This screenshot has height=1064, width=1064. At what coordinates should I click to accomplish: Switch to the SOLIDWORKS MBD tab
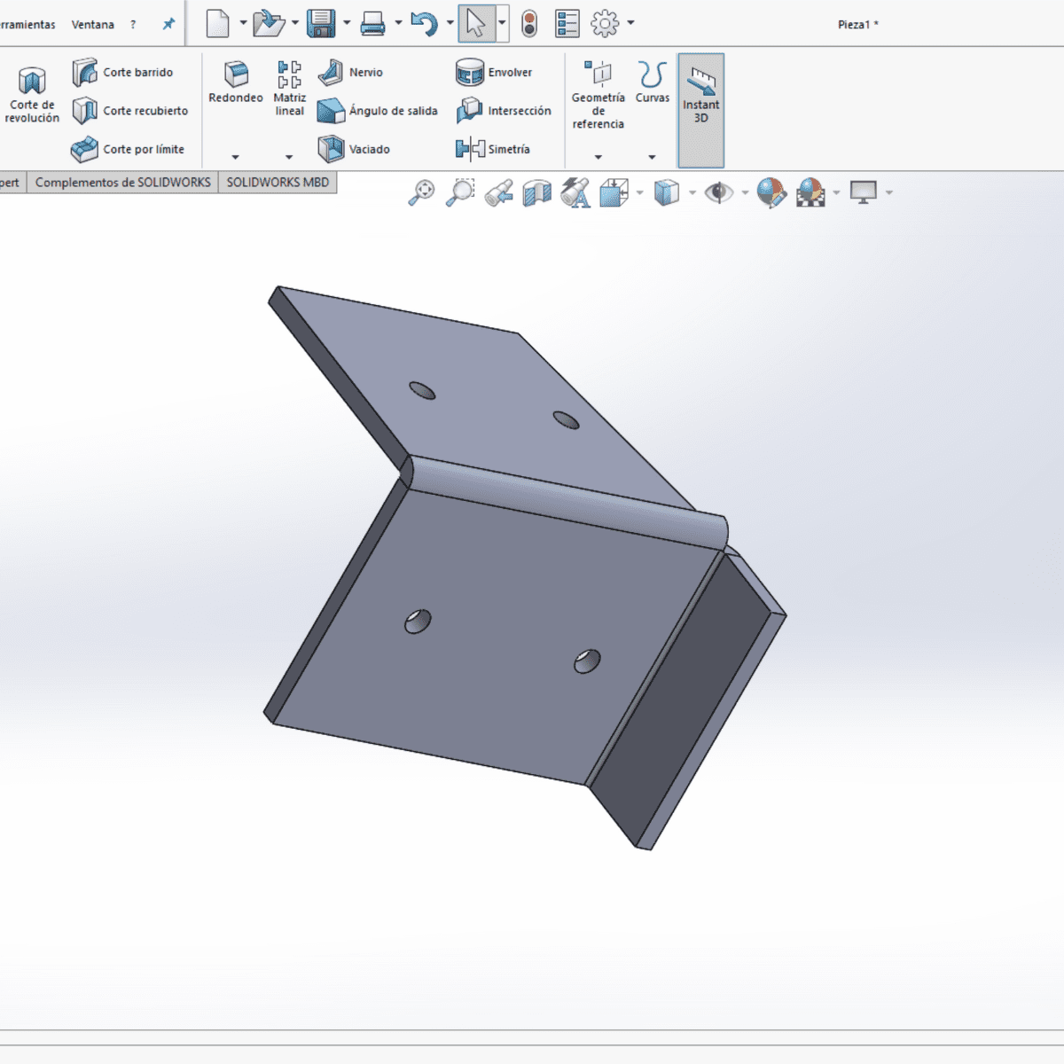(278, 183)
